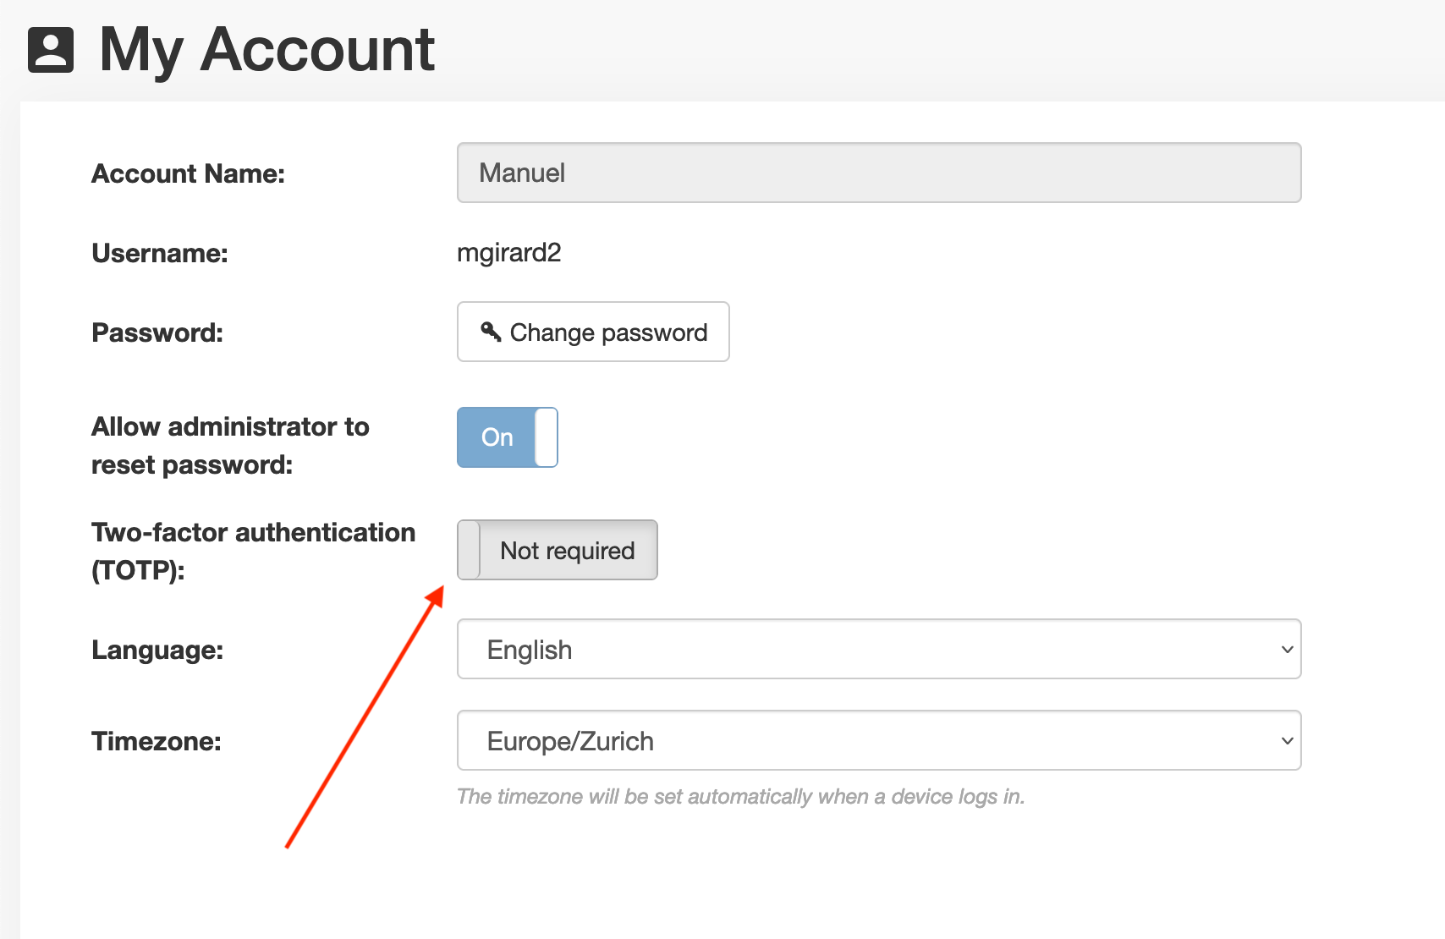1445x939 pixels.
Task: Click the "Language:" label
Action: [157, 650]
